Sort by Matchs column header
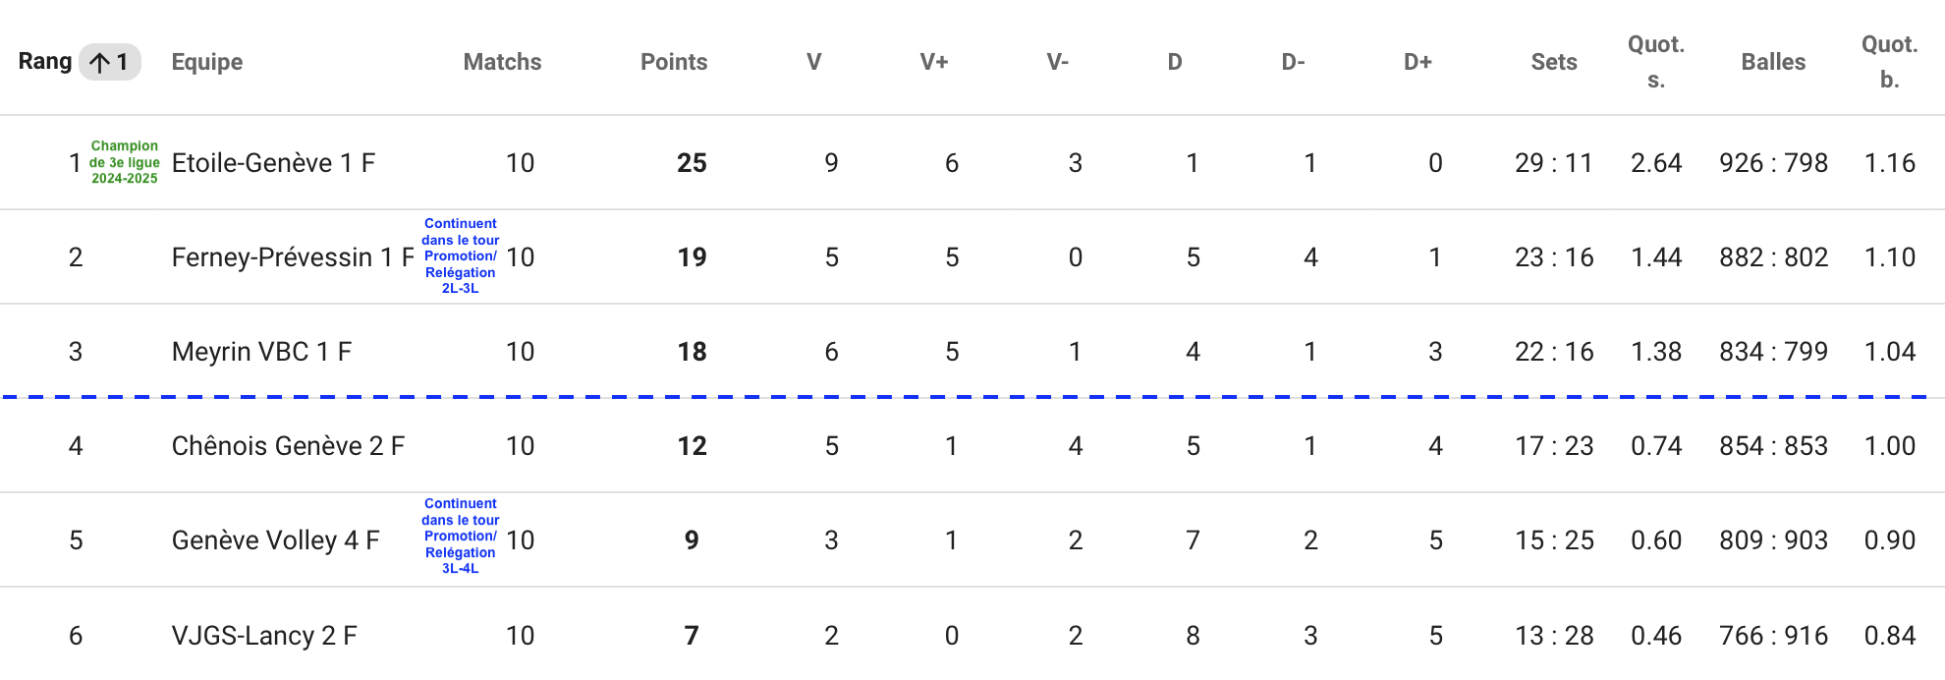 coord(502,62)
